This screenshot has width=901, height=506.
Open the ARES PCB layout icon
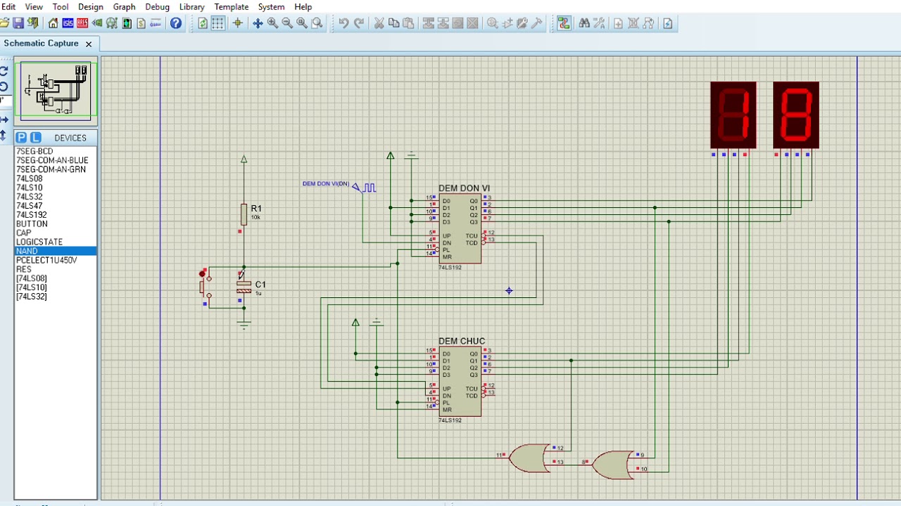[82, 23]
